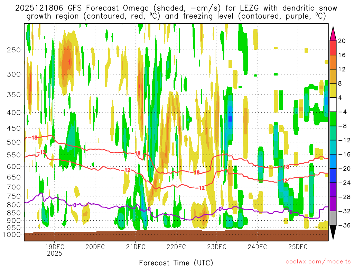This screenshot has width=354, height=266.
Task: Click the '650' pressure level label
Action: [x=14, y=177]
